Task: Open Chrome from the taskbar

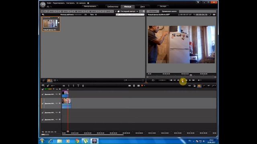Action: 77,141
